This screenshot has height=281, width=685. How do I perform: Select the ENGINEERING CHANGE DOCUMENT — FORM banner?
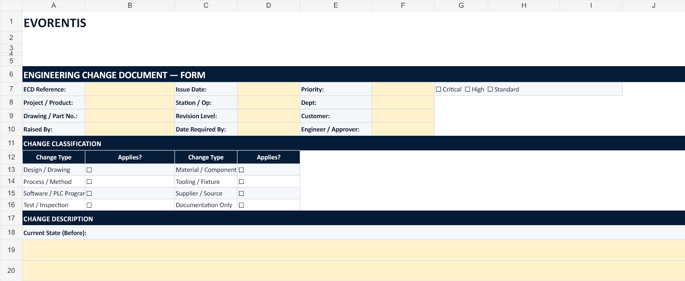pyautogui.click(x=353, y=75)
